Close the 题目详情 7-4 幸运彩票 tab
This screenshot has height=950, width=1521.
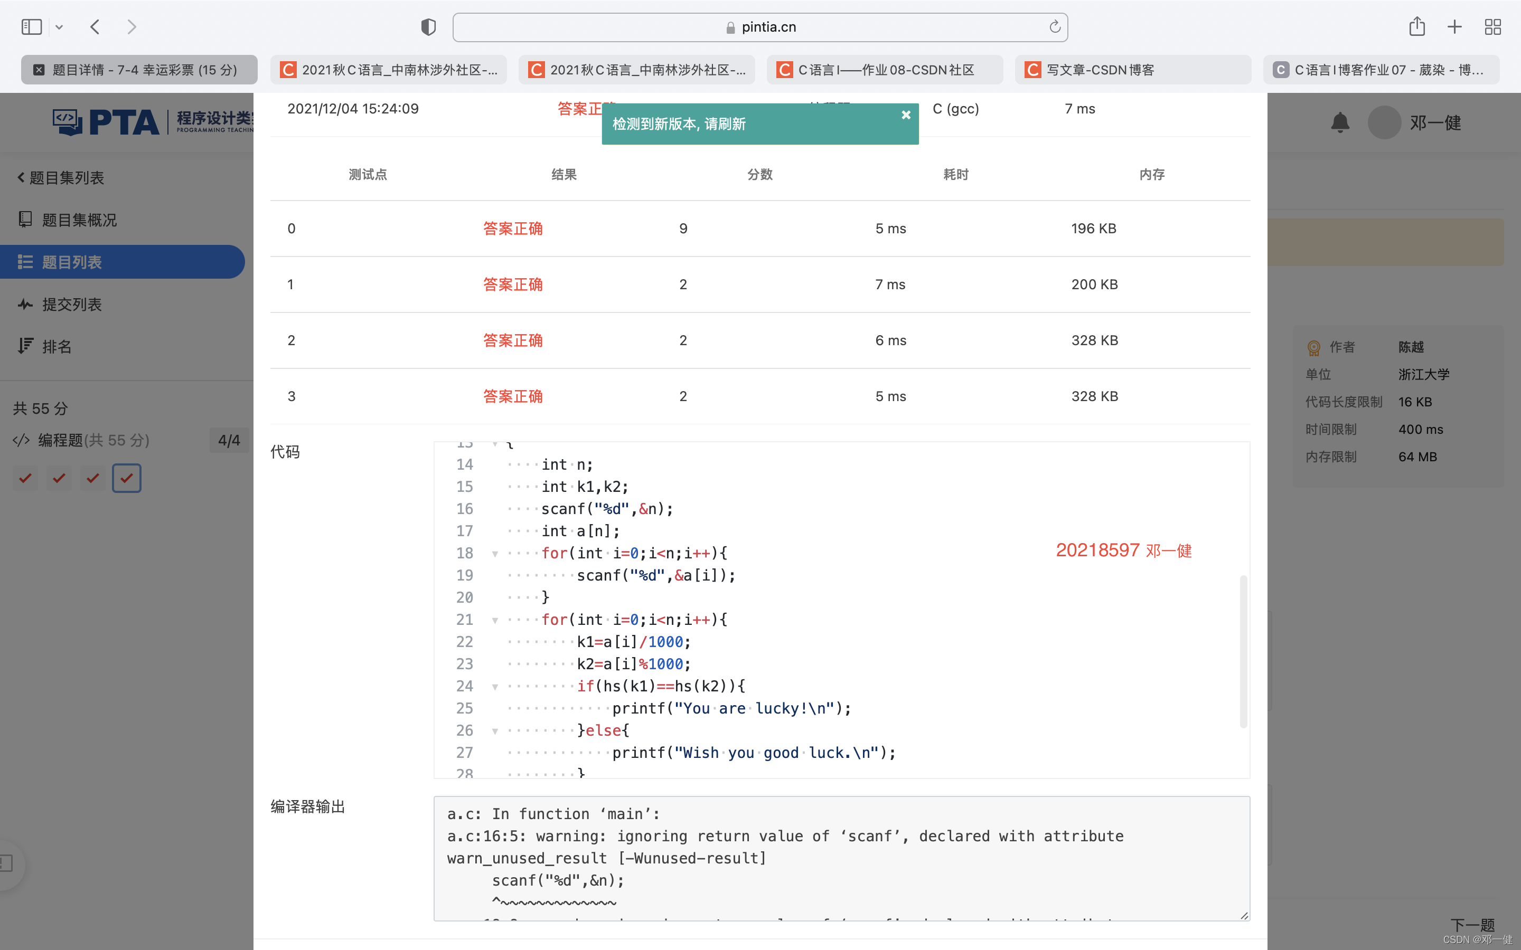39,70
